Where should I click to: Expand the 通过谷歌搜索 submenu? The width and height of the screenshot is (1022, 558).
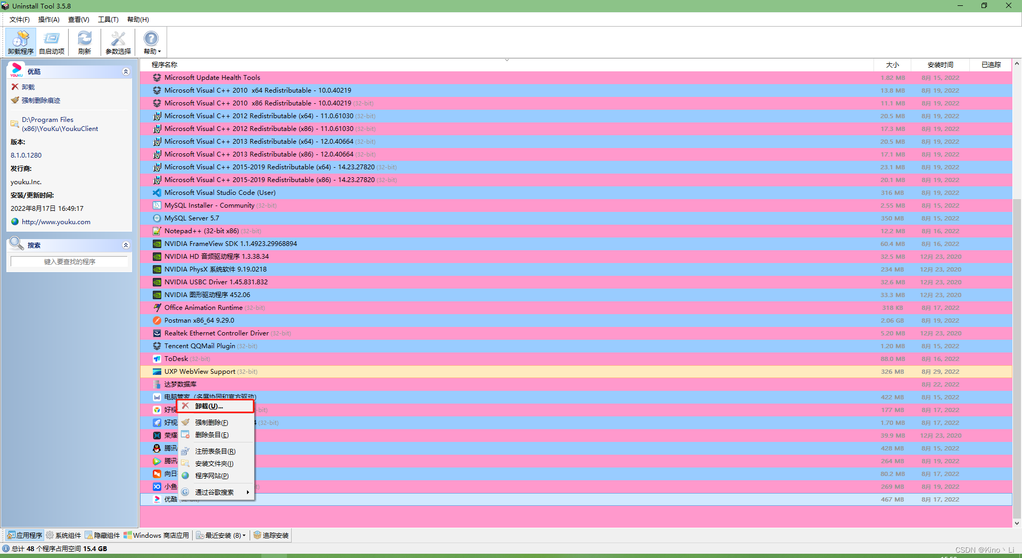[216, 492]
